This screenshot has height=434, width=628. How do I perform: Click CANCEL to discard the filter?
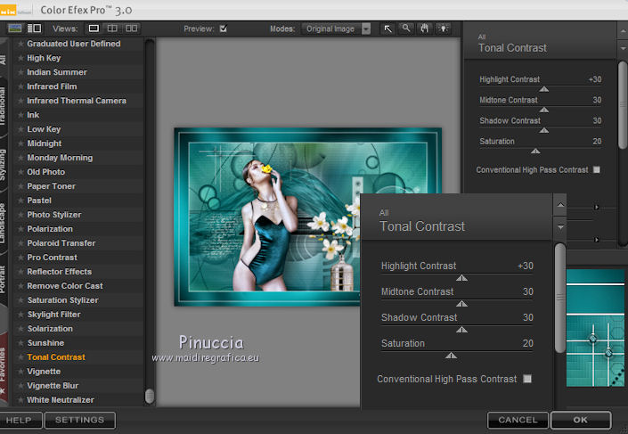pos(518,420)
